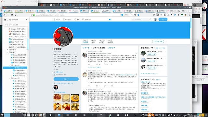
Task: Click the Firefox forward arrow
Action: pos(9,15)
